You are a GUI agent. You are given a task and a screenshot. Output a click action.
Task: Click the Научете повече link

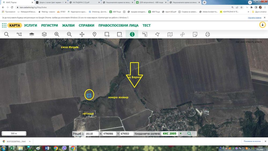[x=255, y=18]
